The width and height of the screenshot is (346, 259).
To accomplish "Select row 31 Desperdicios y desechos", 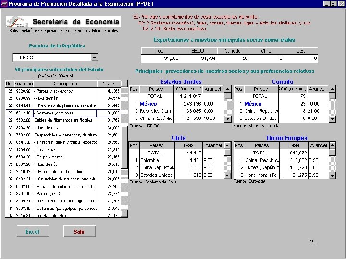I will [x=63, y=135].
